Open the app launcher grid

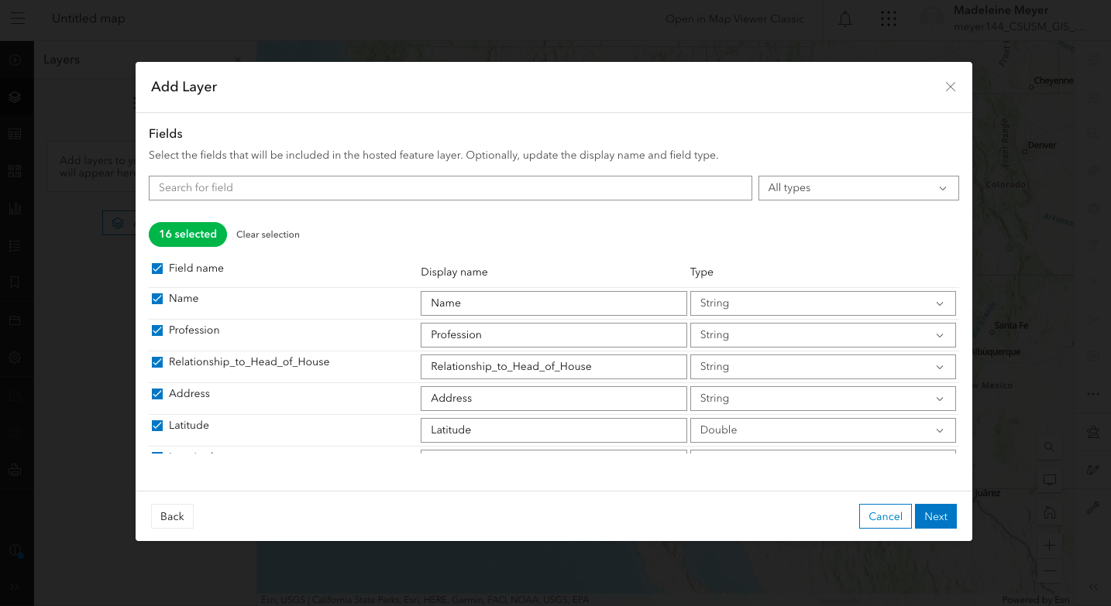(889, 19)
